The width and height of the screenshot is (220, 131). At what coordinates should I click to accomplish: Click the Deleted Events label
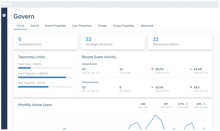coord(90,82)
